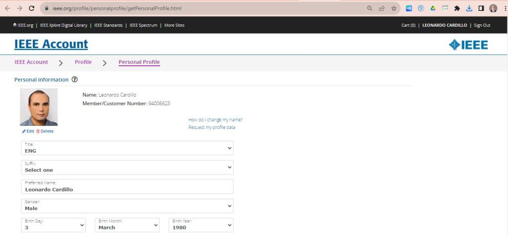Click the zoom magnifier icon in address bar
The width and height of the screenshot is (508, 236).
click(x=370, y=8)
